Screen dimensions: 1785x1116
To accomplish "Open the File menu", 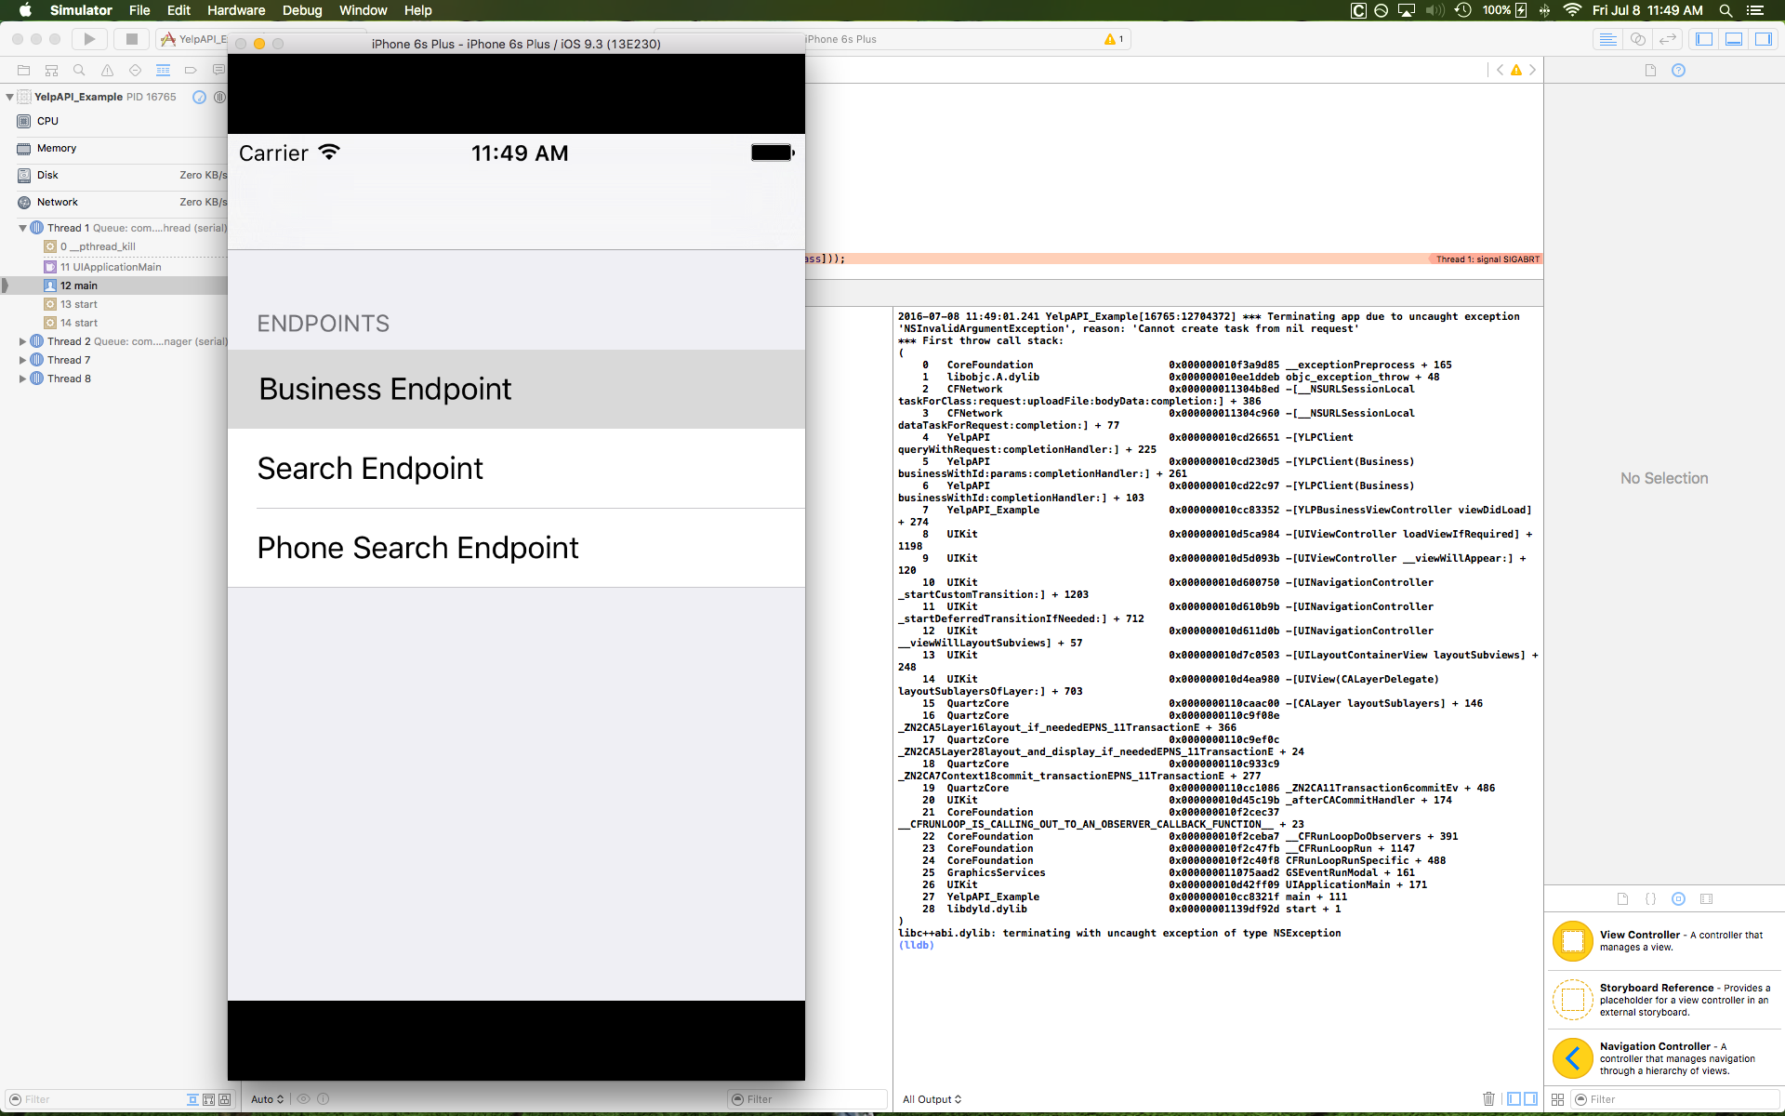I will (x=139, y=10).
